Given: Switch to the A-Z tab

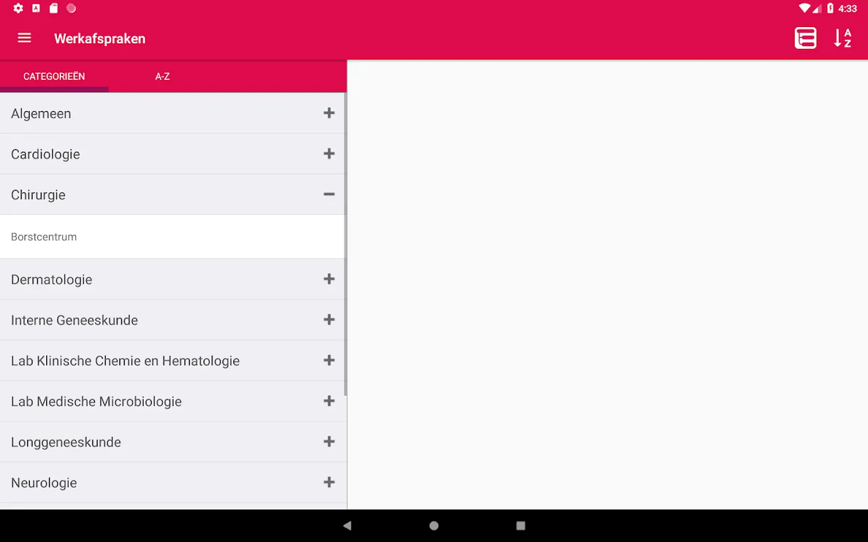Looking at the screenshot, I should (162, 77).
